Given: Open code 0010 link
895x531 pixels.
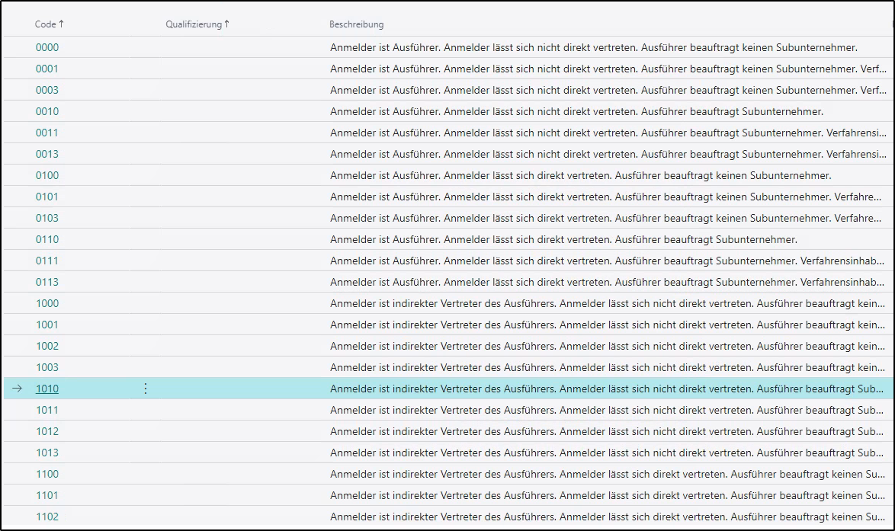Looking at the screenshot, I should (x=47, y=111).
